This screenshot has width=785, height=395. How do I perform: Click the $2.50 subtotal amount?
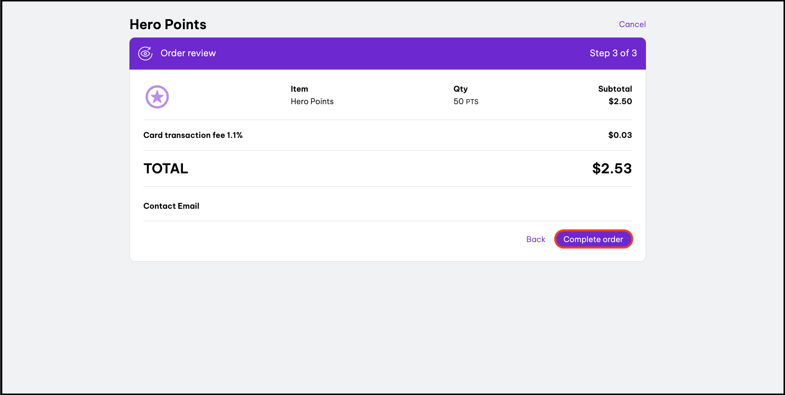620,102
